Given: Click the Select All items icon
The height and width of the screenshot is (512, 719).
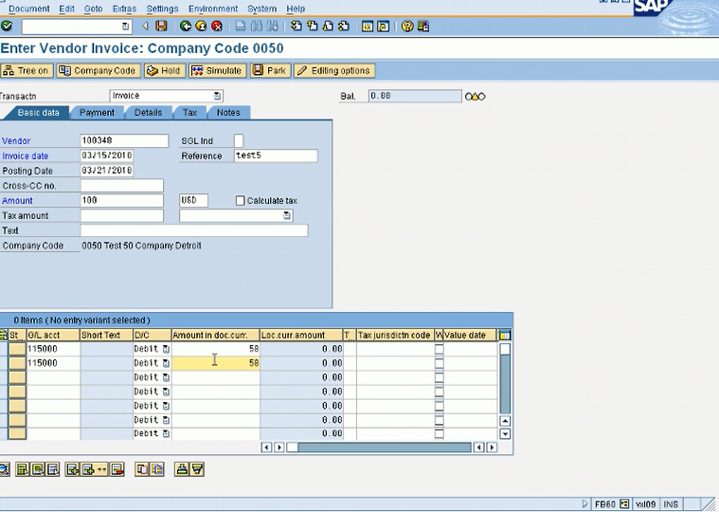Looking at the screenshot, I should 22,469.
